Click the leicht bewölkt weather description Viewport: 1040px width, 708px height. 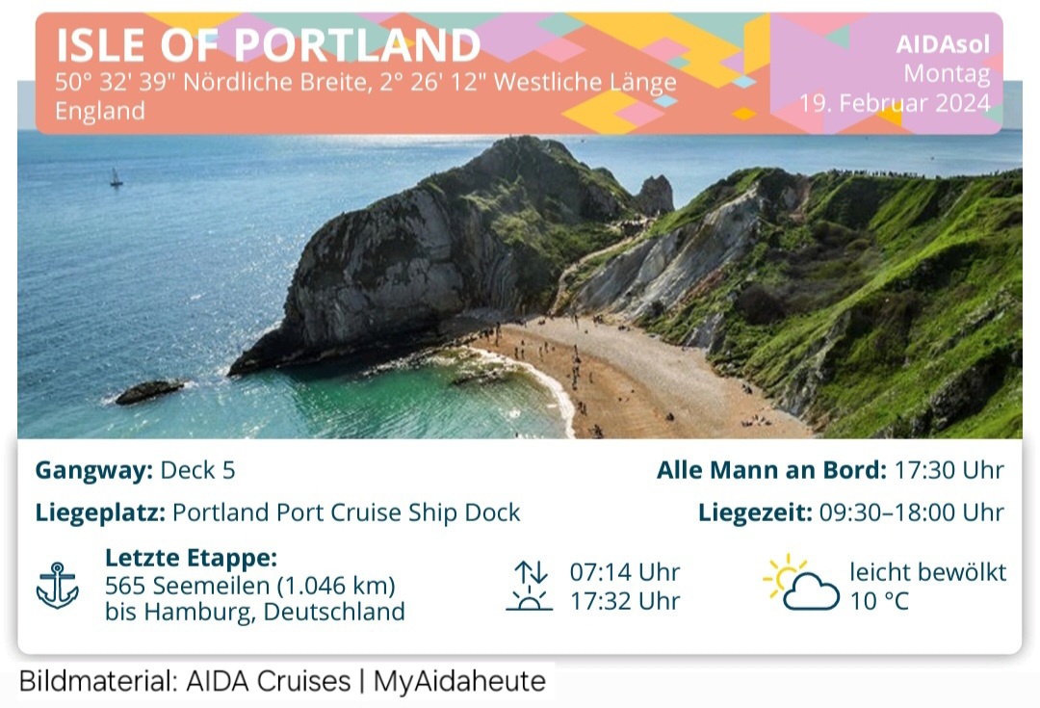pyautogui.click(x=928, y=572)
